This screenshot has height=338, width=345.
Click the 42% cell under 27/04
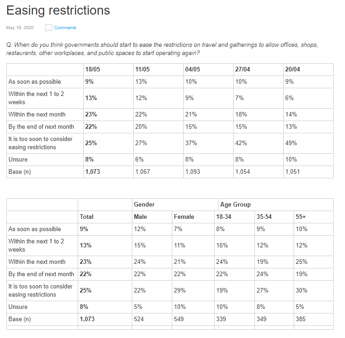click(241, 143)
